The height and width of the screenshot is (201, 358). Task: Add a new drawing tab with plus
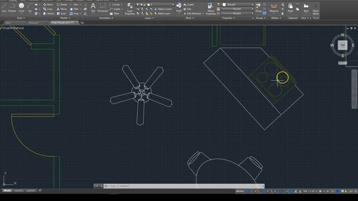[x=82, y=23]
